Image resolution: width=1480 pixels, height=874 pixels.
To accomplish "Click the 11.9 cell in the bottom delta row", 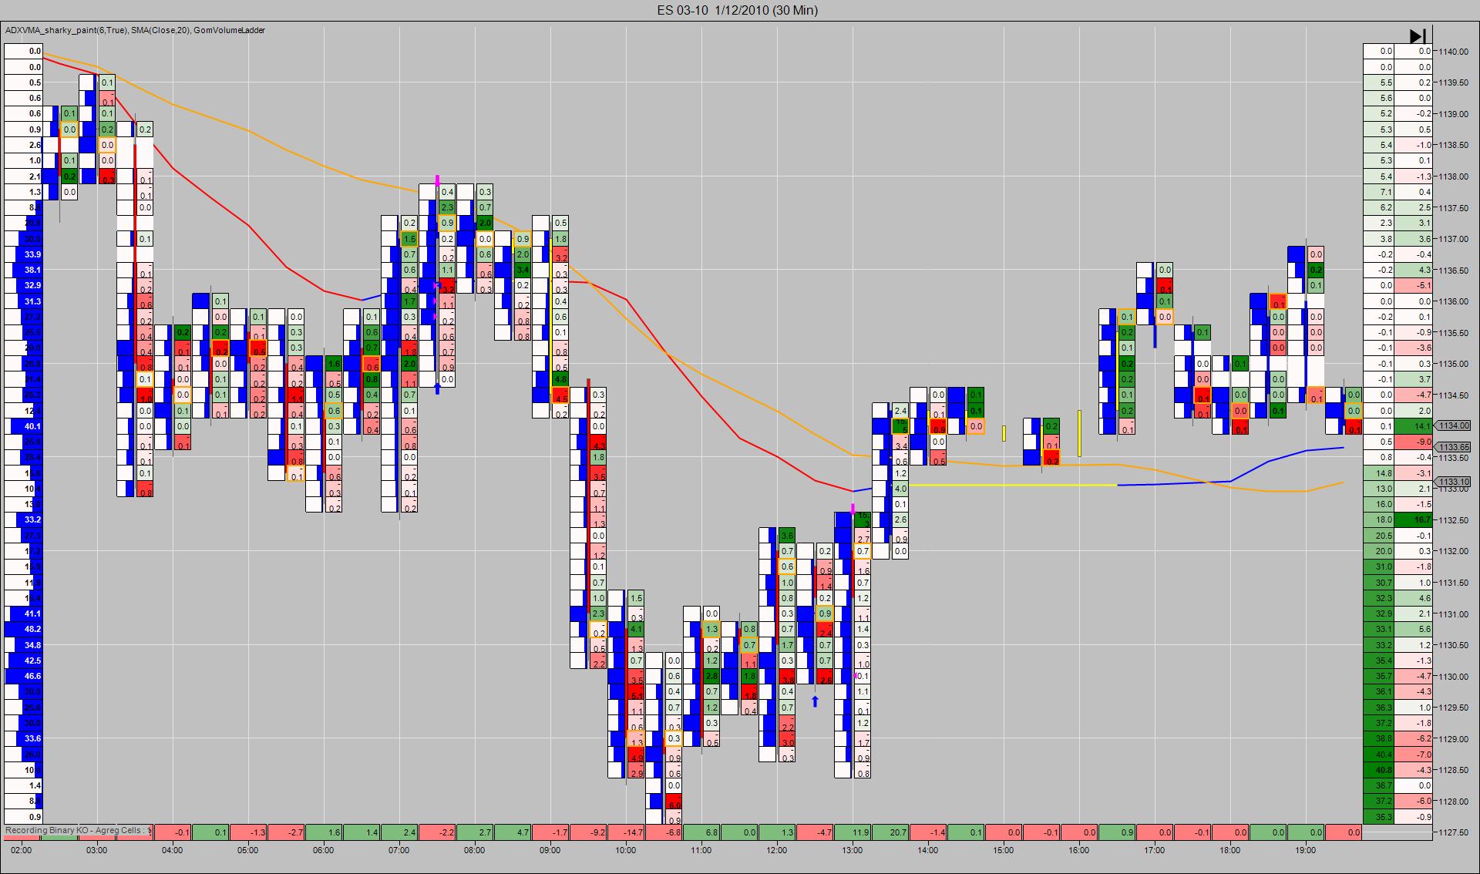I will pos(853,832).
